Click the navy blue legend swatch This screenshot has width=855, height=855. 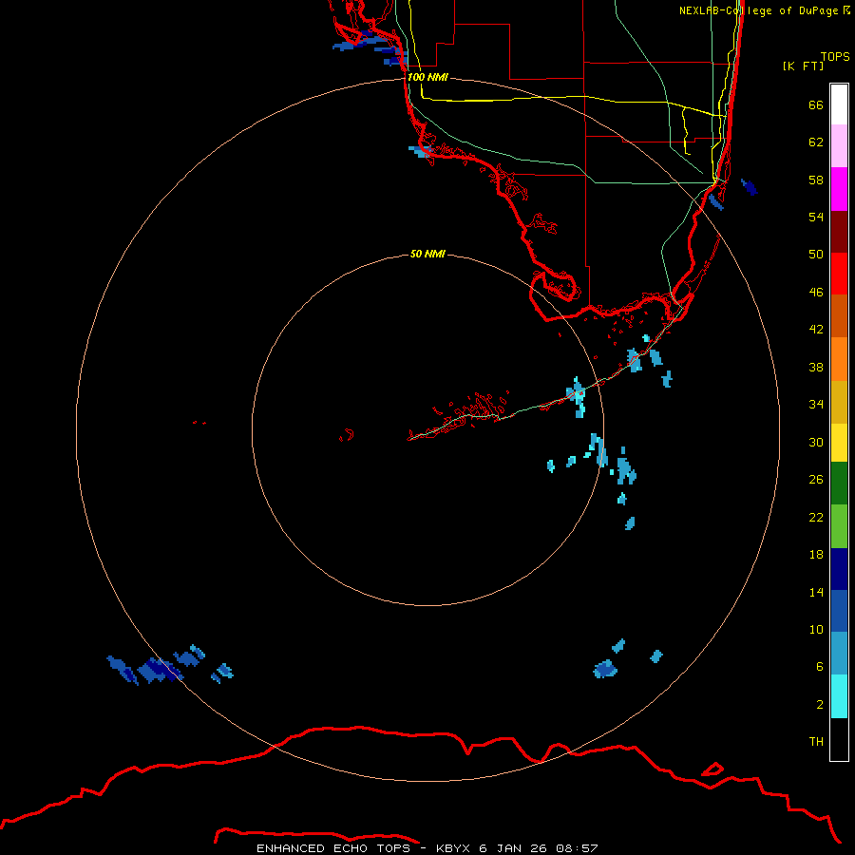point(839,569)
